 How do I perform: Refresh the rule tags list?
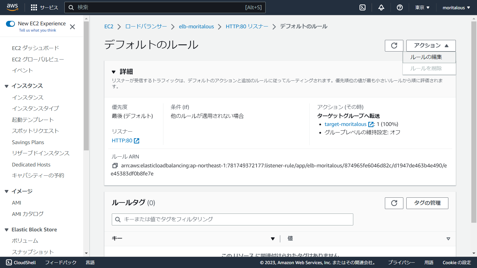tap(394, 203)
